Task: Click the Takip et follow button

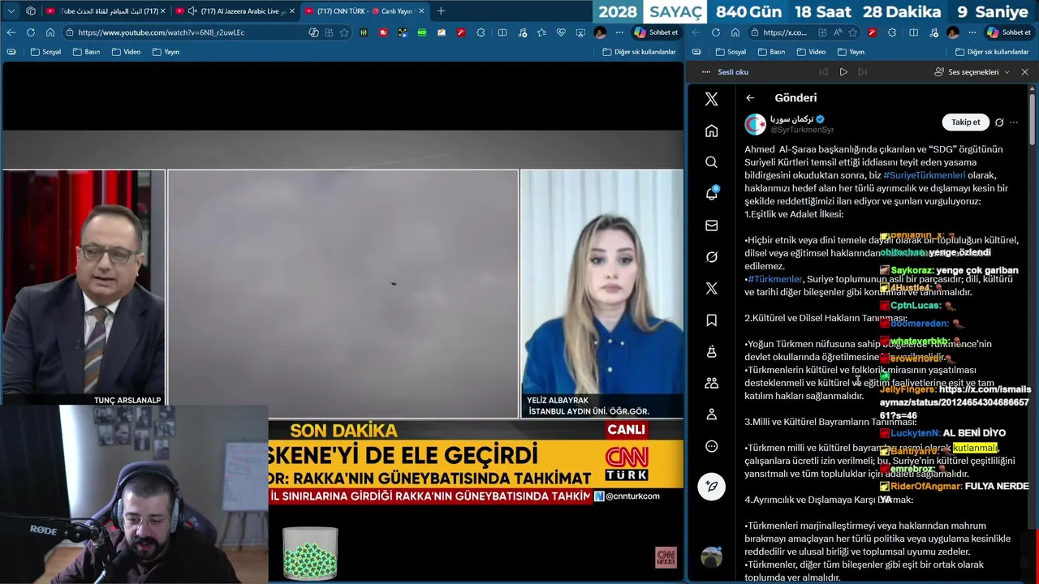Action: point(965,122)
